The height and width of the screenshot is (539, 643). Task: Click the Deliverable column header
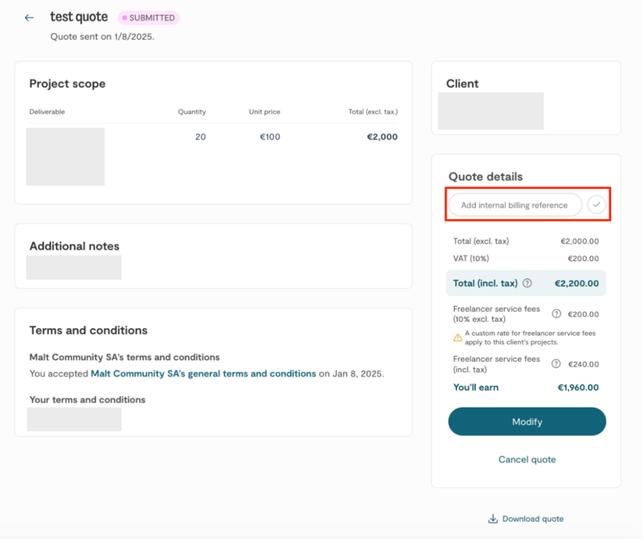[47, 112]
